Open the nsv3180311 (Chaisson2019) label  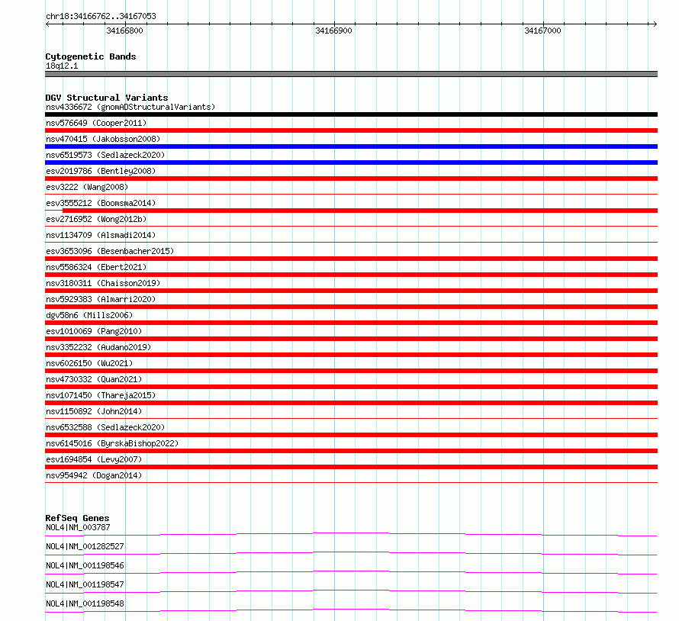(103, 283)
